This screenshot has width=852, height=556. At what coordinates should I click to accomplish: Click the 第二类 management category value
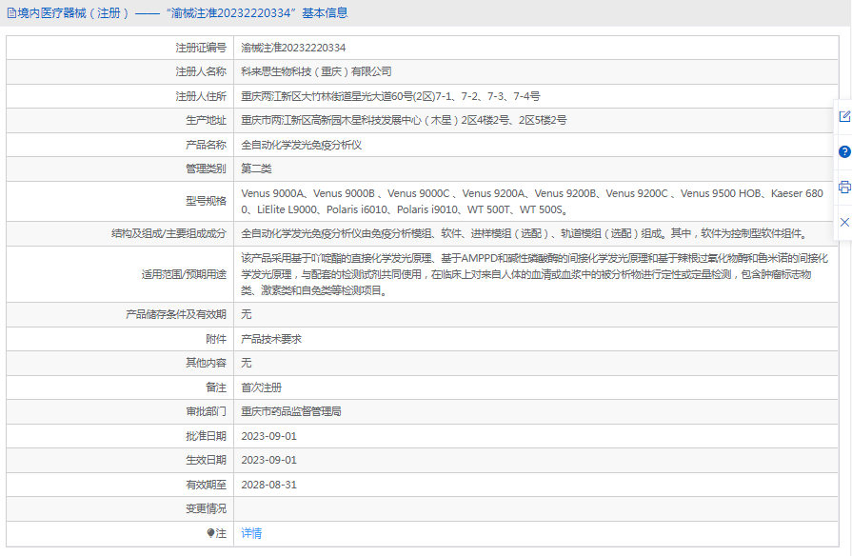click(x=256, y=169)
